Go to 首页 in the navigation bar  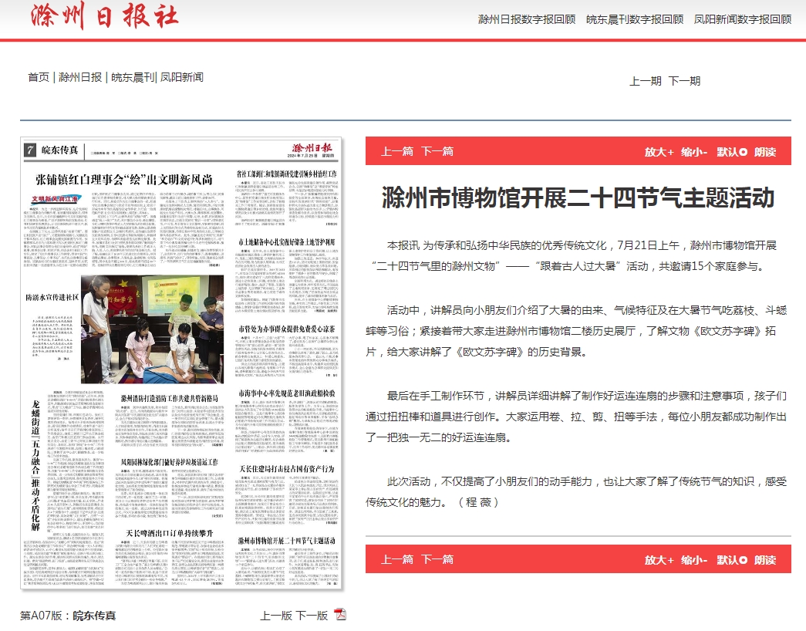click(x=39, y=77)
